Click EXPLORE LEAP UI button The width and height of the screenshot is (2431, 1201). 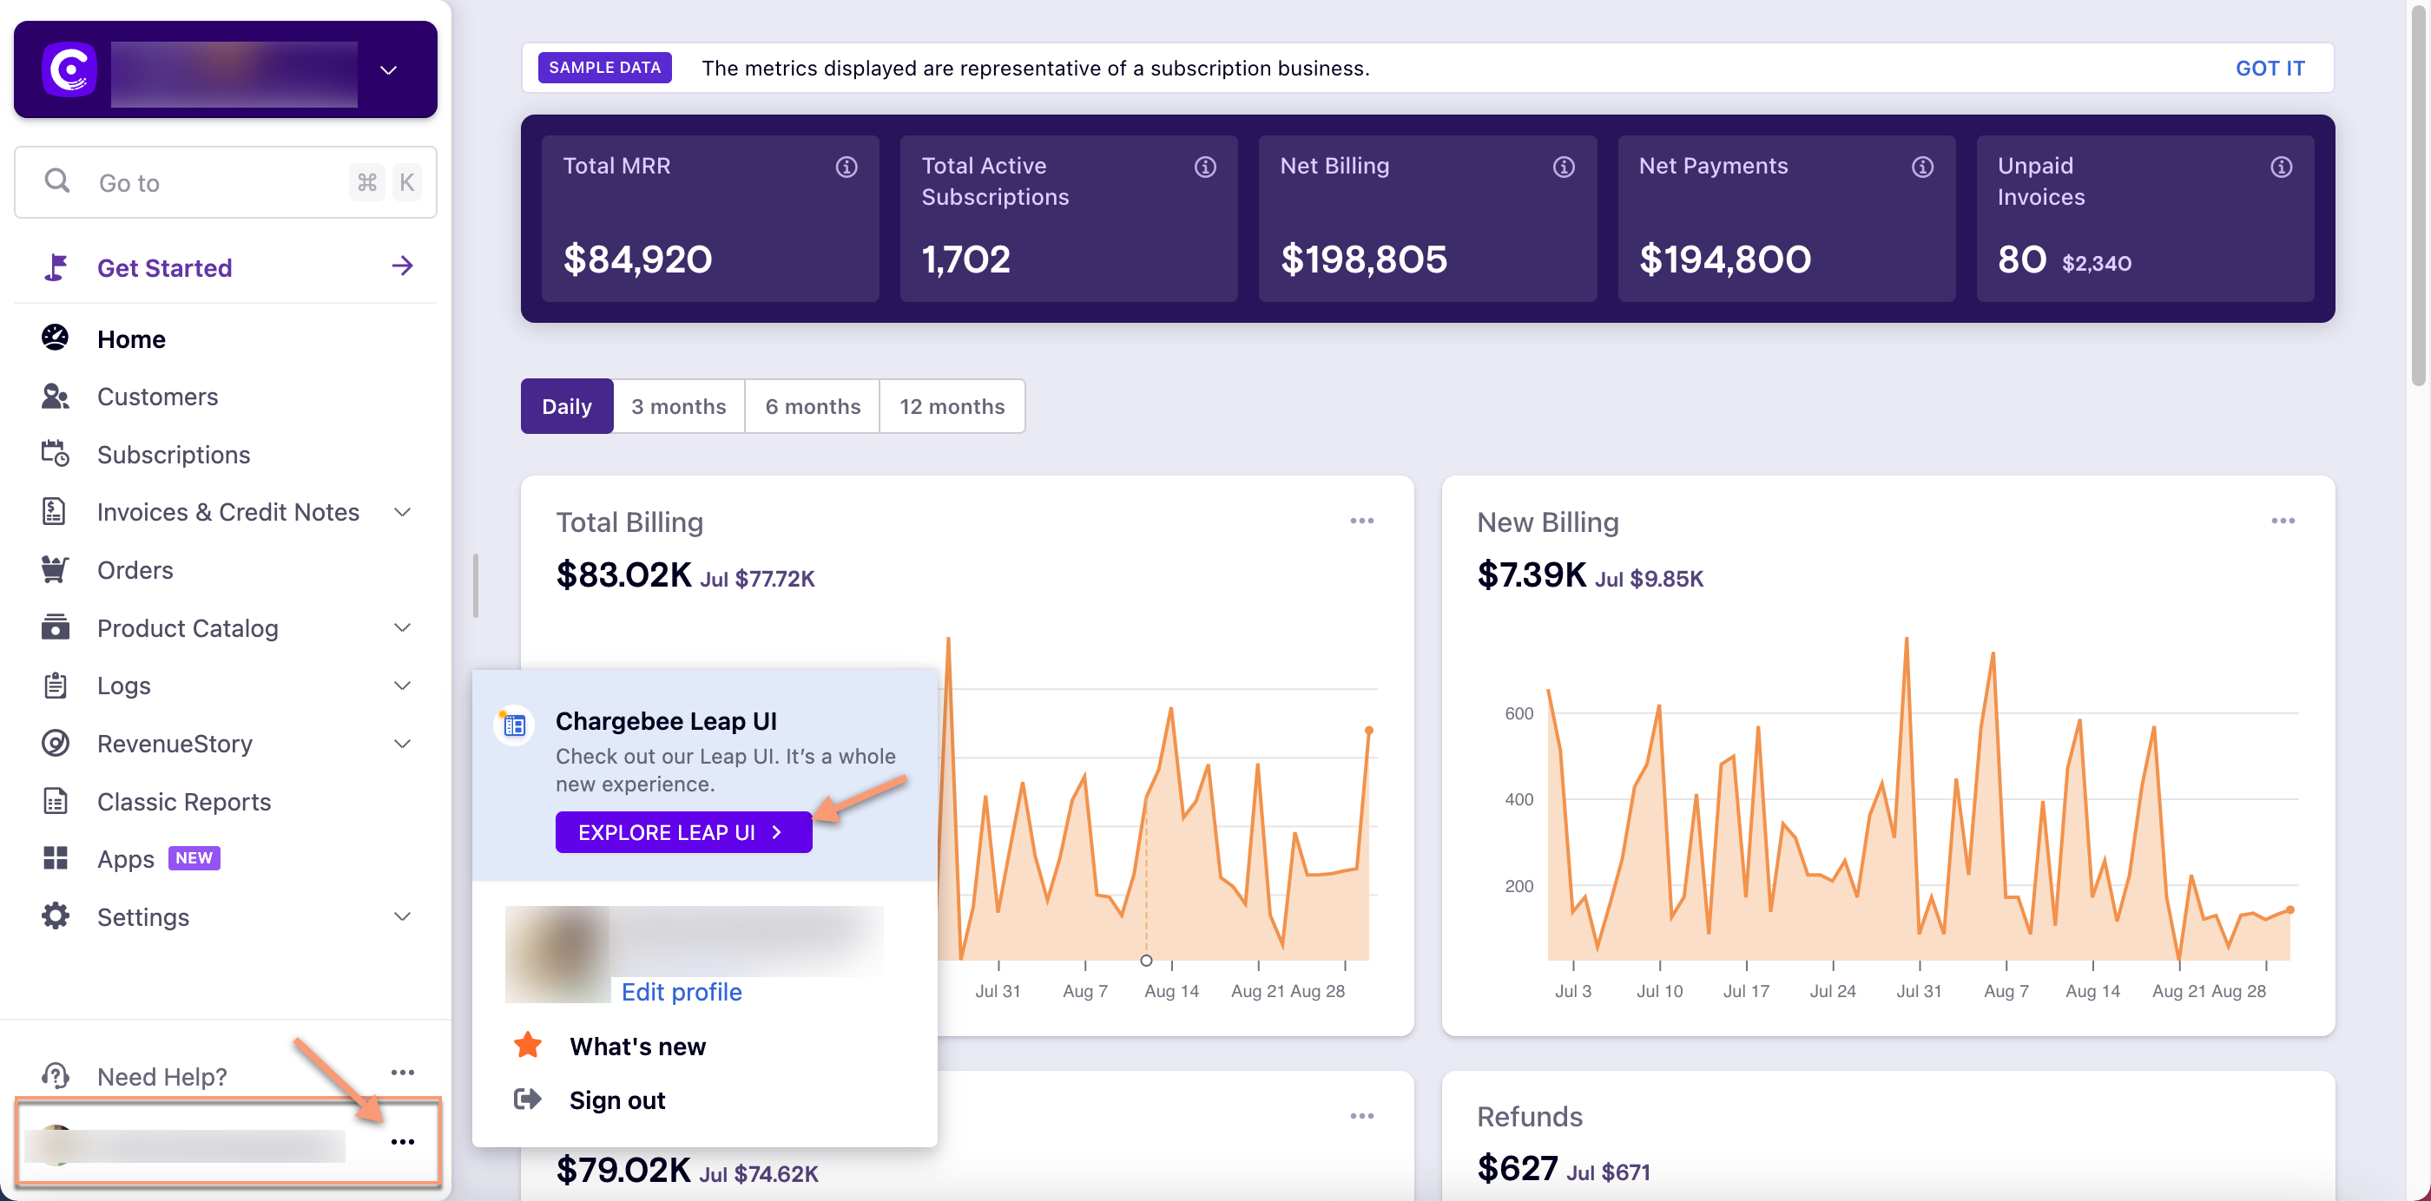[683, 832]
